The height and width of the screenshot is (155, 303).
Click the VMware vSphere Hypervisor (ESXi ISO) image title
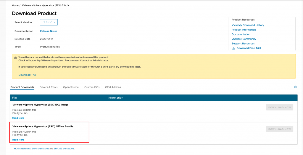tap(40, 105)
